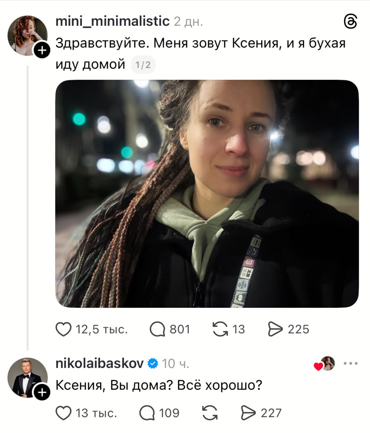The height and width of the screenshot is (433, 370).
Task: View the nikolaibaskov profile avatar
Action: coord(27,377)
